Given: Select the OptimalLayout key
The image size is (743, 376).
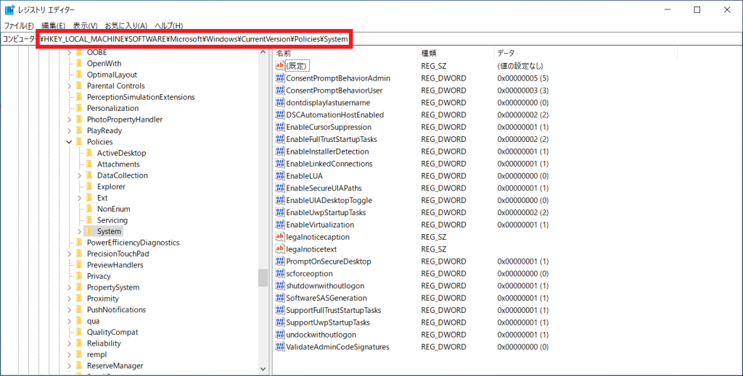Looking at the screenshot, I should coord(112,75).
